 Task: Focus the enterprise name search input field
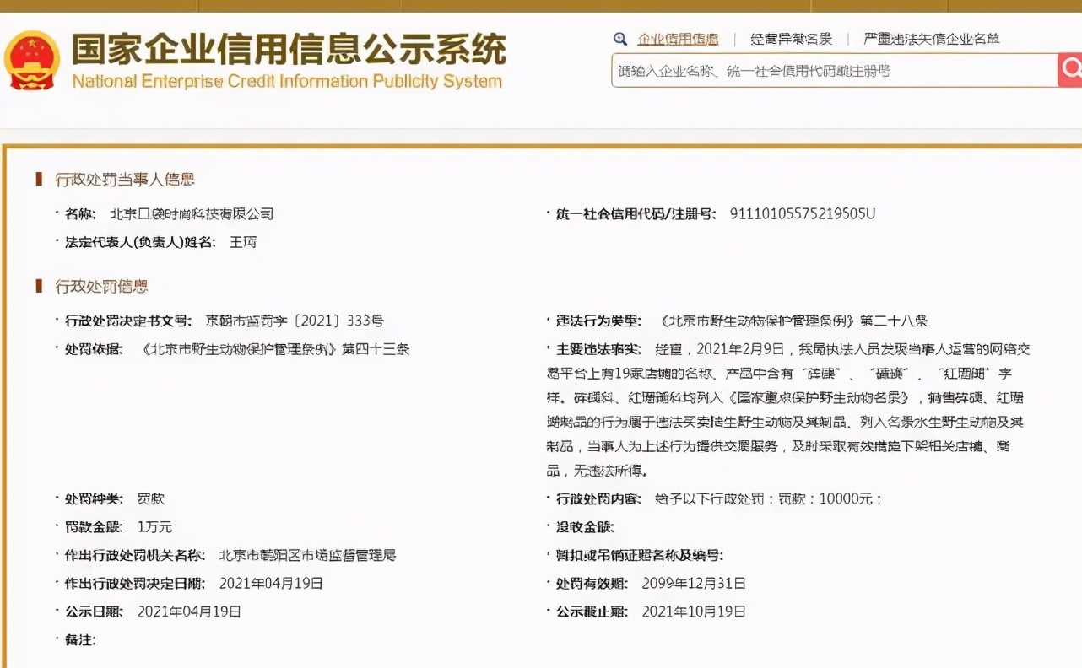tap(834, 71)
